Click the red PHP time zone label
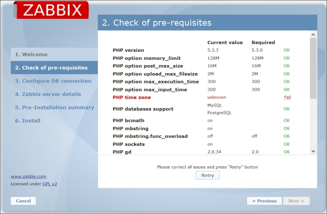 (x=131, y=97)
